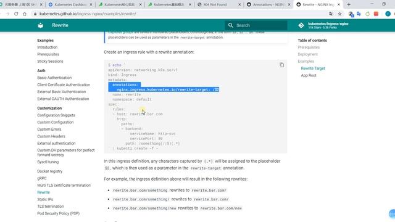395x222 pixels.
Task: Switch to Annotations - NGINX tab
Action: [x=269, y=4]
